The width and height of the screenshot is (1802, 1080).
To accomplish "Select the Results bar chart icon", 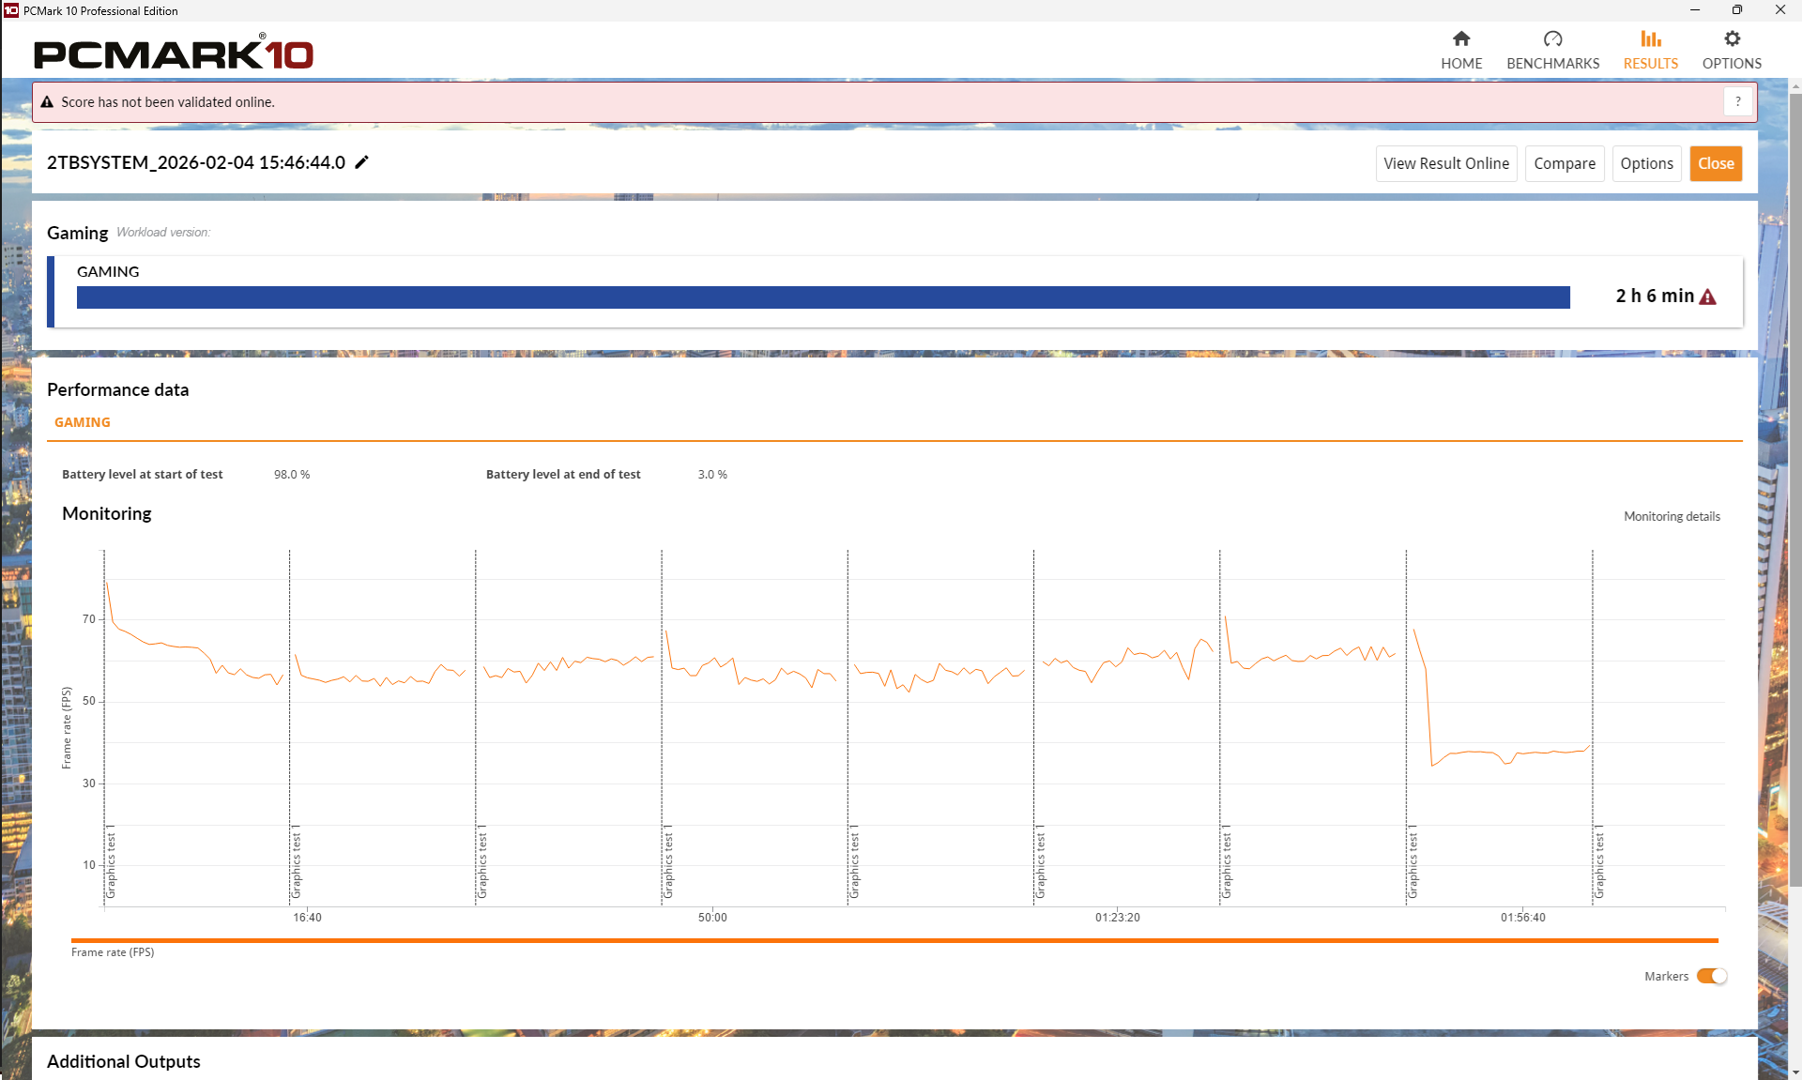I will pos(1650,38).
